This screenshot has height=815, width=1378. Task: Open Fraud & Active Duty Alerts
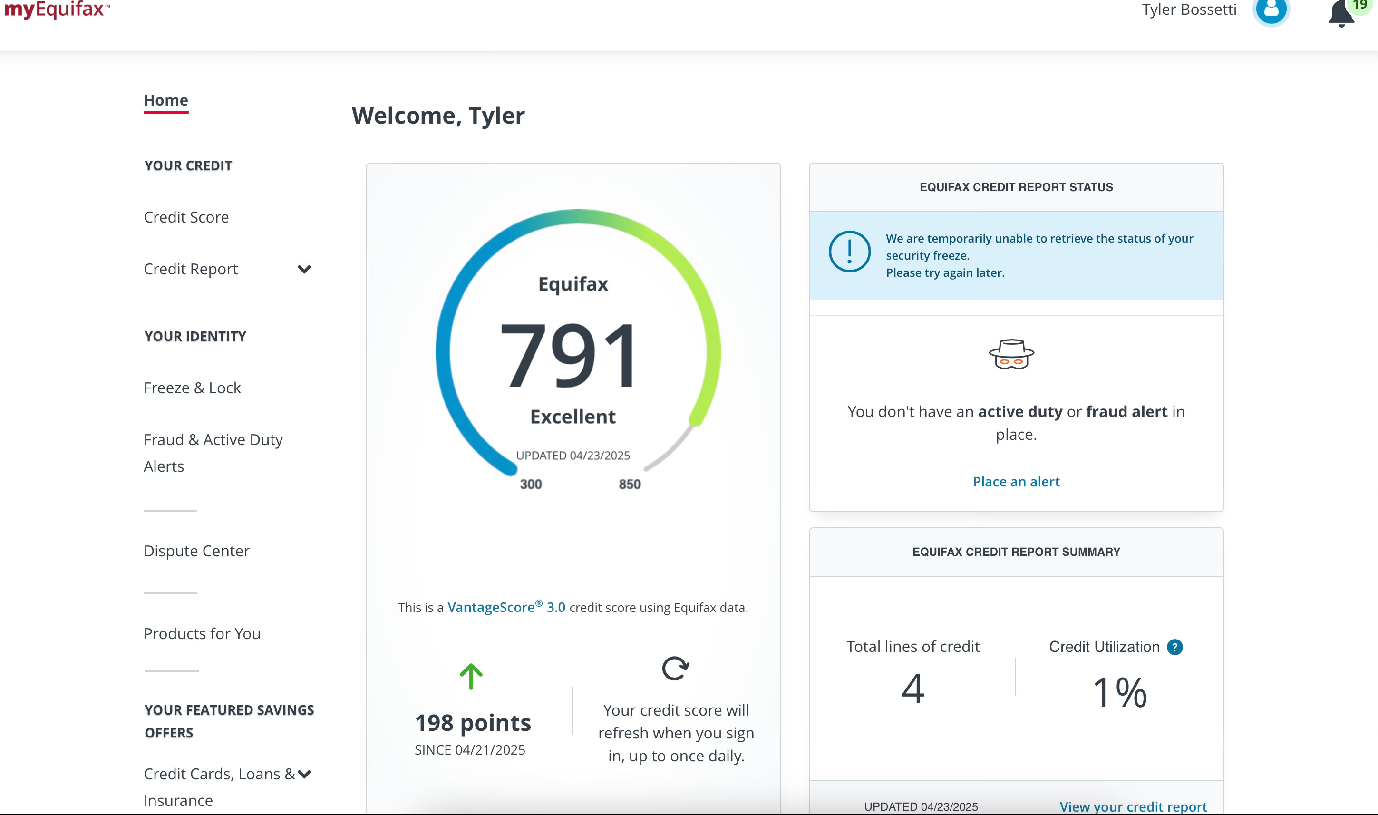pyautogui.click(x=213, y=453)
